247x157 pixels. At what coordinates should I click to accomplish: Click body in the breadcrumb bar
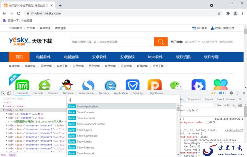(x=12, y=155)
